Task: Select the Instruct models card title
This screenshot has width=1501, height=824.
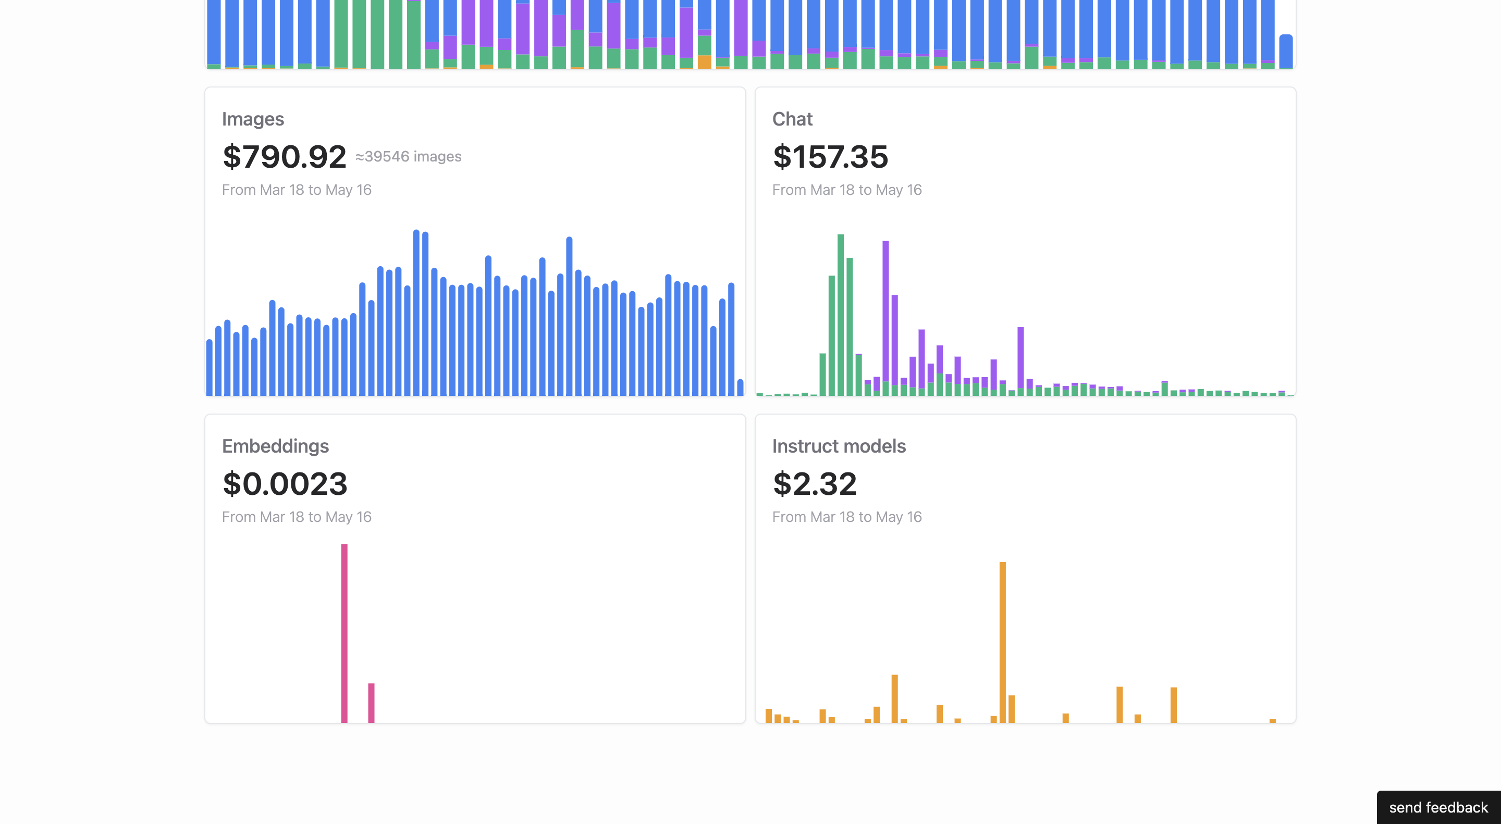Action: (x=839, y=446)
